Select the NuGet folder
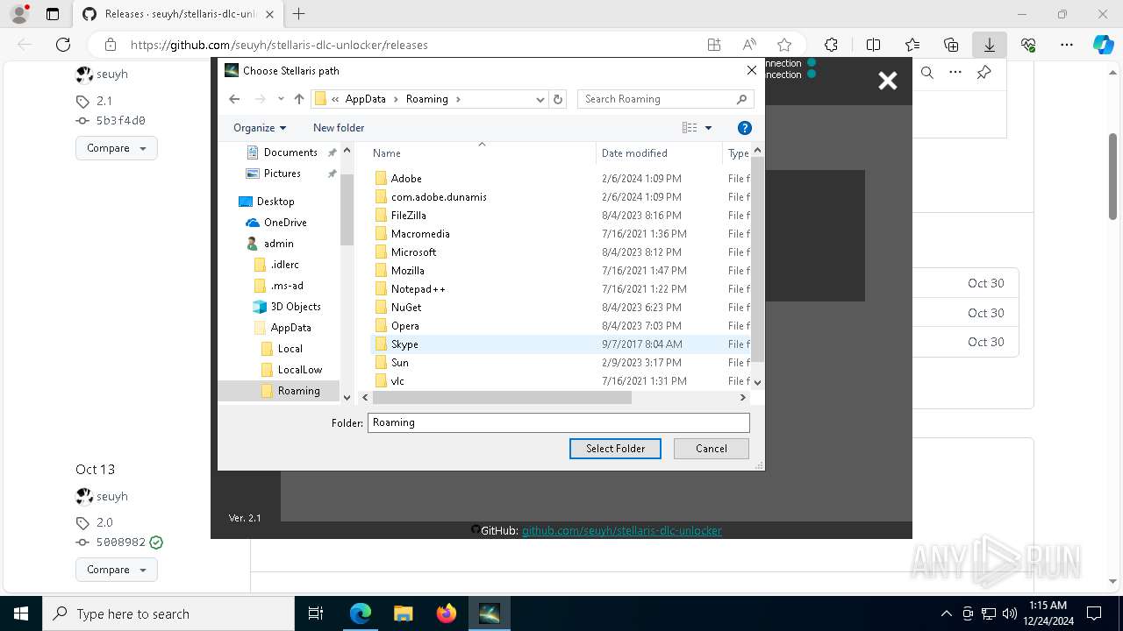1123x631 pixels. pos(406,307)
